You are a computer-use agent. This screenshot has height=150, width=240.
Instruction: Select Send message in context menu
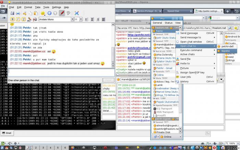tap(196, 33)
